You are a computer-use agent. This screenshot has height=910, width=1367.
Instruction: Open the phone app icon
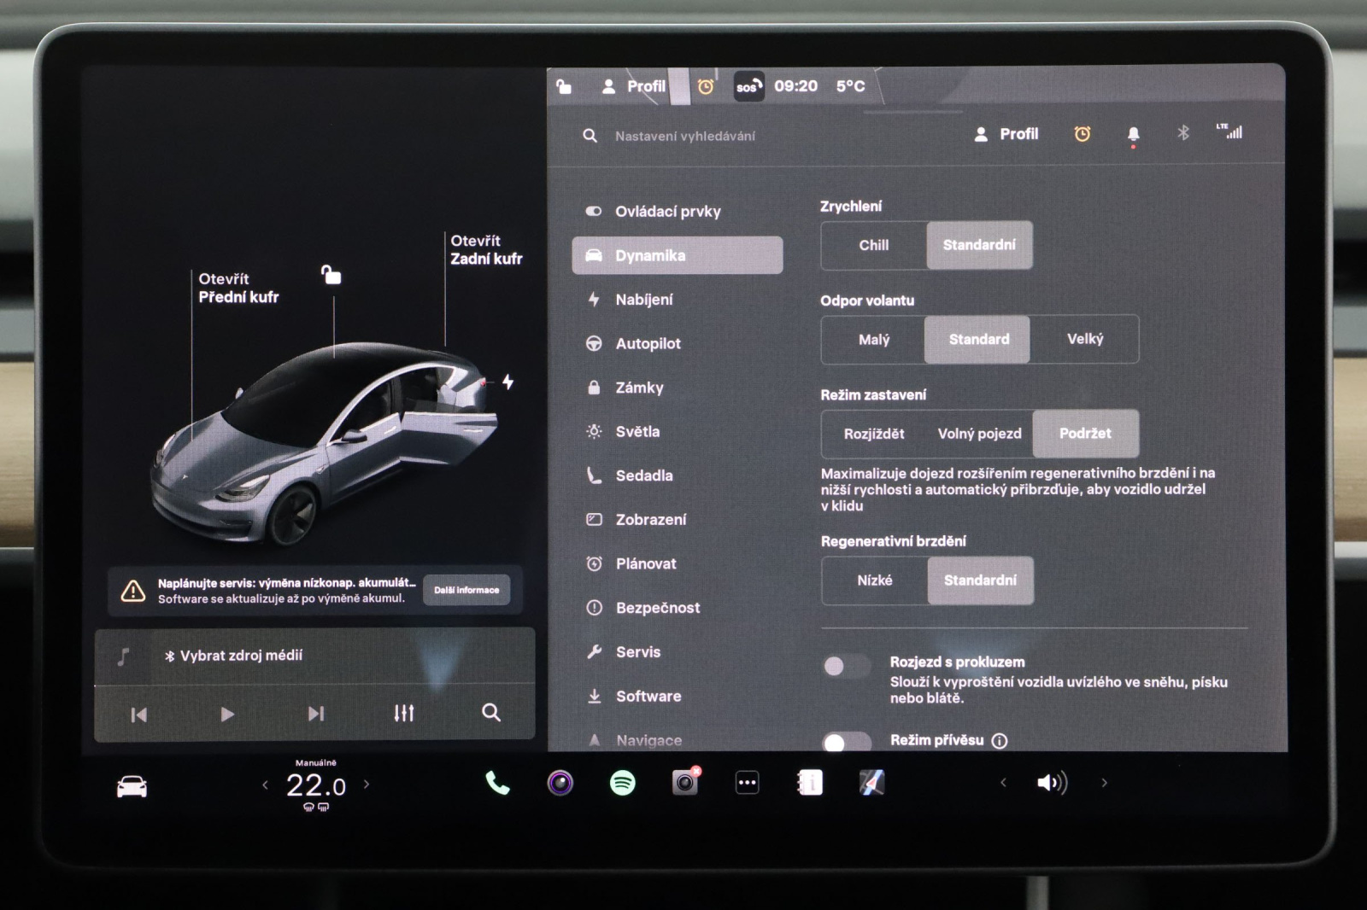[x=497, y=783]
